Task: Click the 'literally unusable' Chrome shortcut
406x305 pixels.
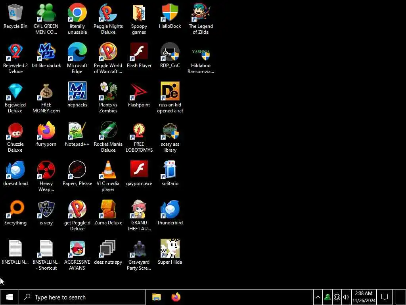Action: pyautogui.click(x=77, y=13)
